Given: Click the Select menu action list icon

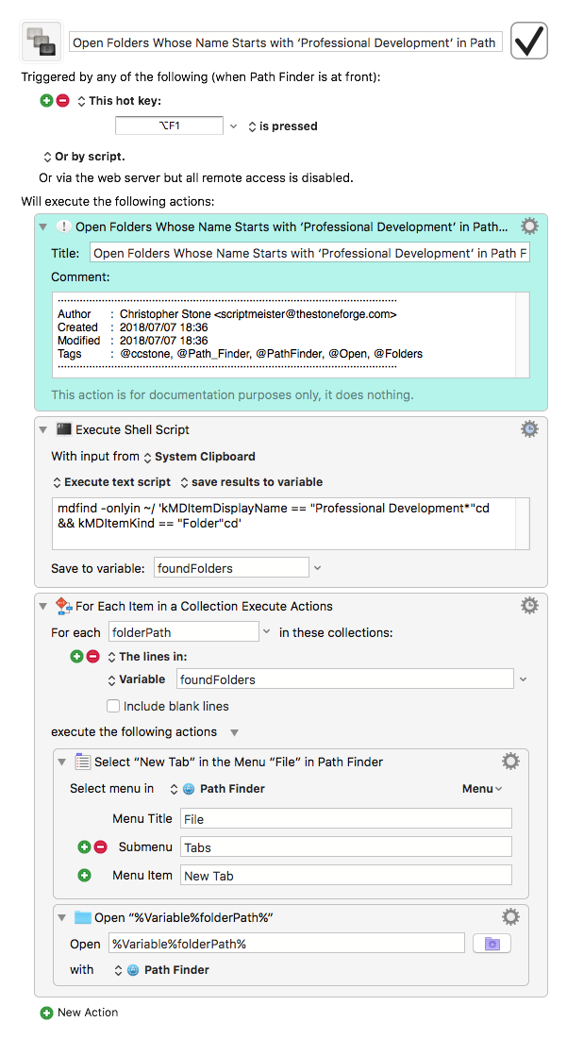Looking at the screenshot, I should click(82, 762).
